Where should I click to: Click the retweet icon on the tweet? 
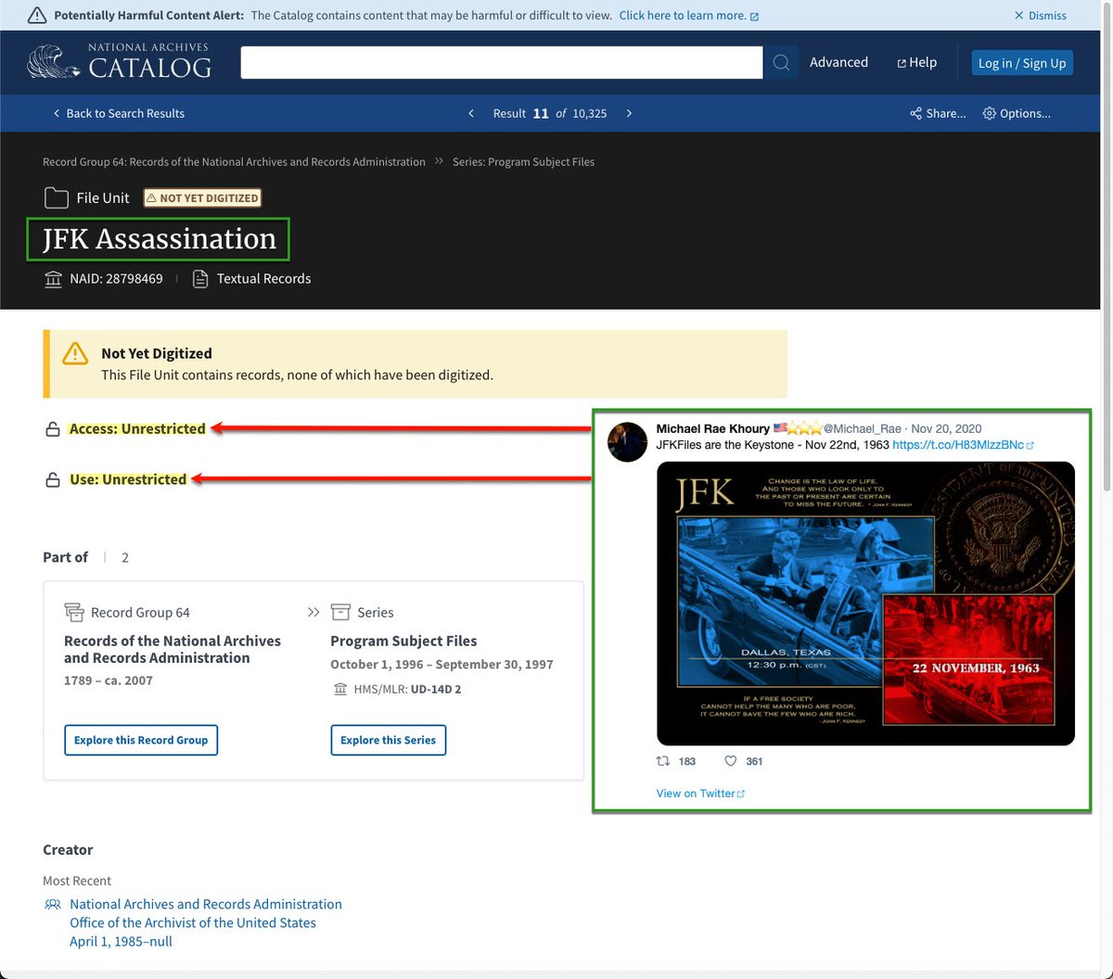[x=663, y=761]
